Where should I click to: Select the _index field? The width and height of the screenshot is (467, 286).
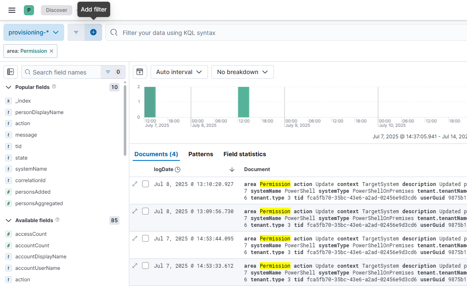(23, 101)
